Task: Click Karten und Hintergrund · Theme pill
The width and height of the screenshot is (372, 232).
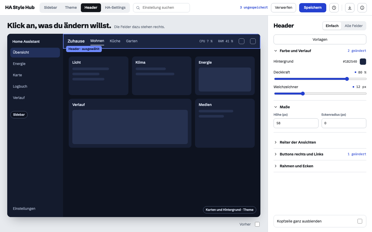Action: pos(229,210)
